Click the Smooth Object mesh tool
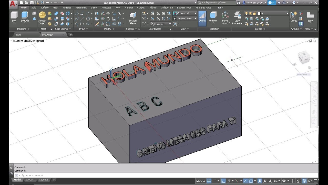 coord(42,18)
